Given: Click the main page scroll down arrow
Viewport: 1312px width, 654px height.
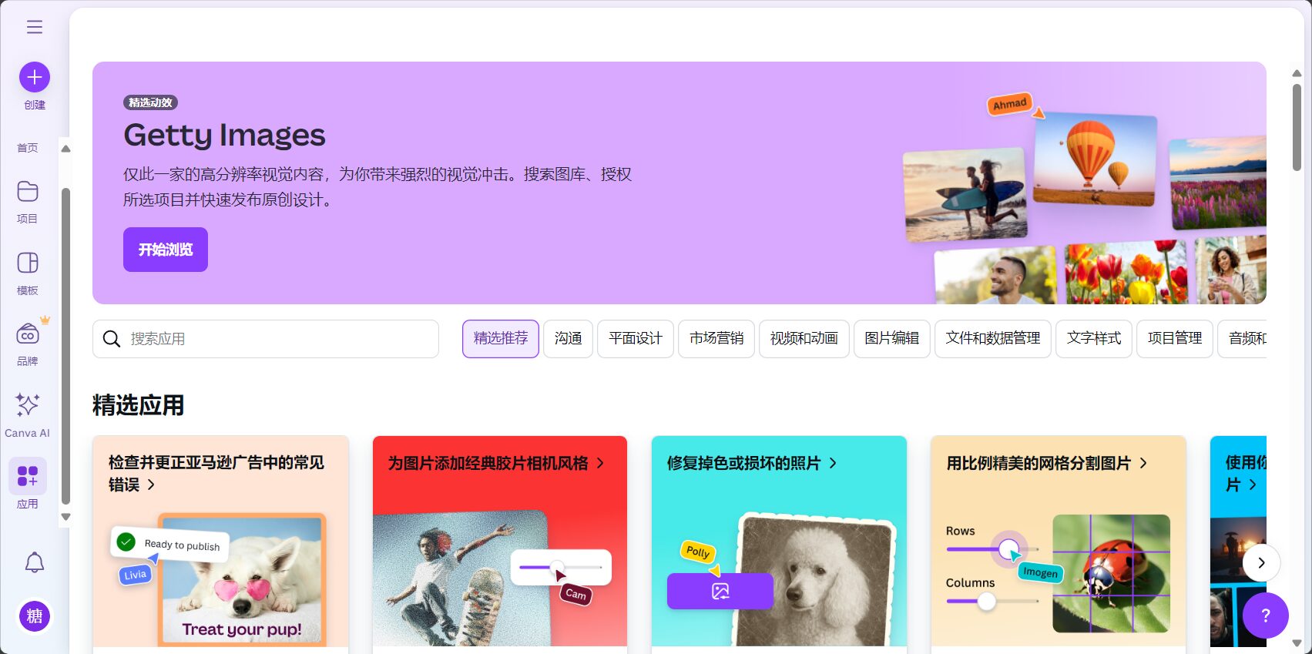Looking at the screenshot, I should pos(1297,643).
